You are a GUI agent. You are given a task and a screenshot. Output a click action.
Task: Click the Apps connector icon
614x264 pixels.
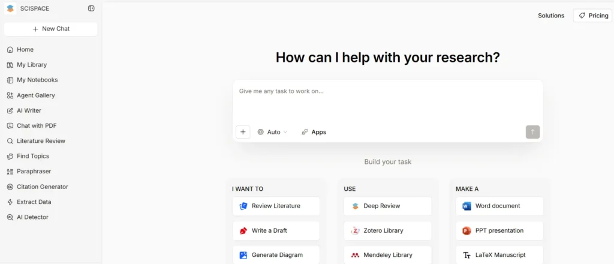[x=305, y=133]
